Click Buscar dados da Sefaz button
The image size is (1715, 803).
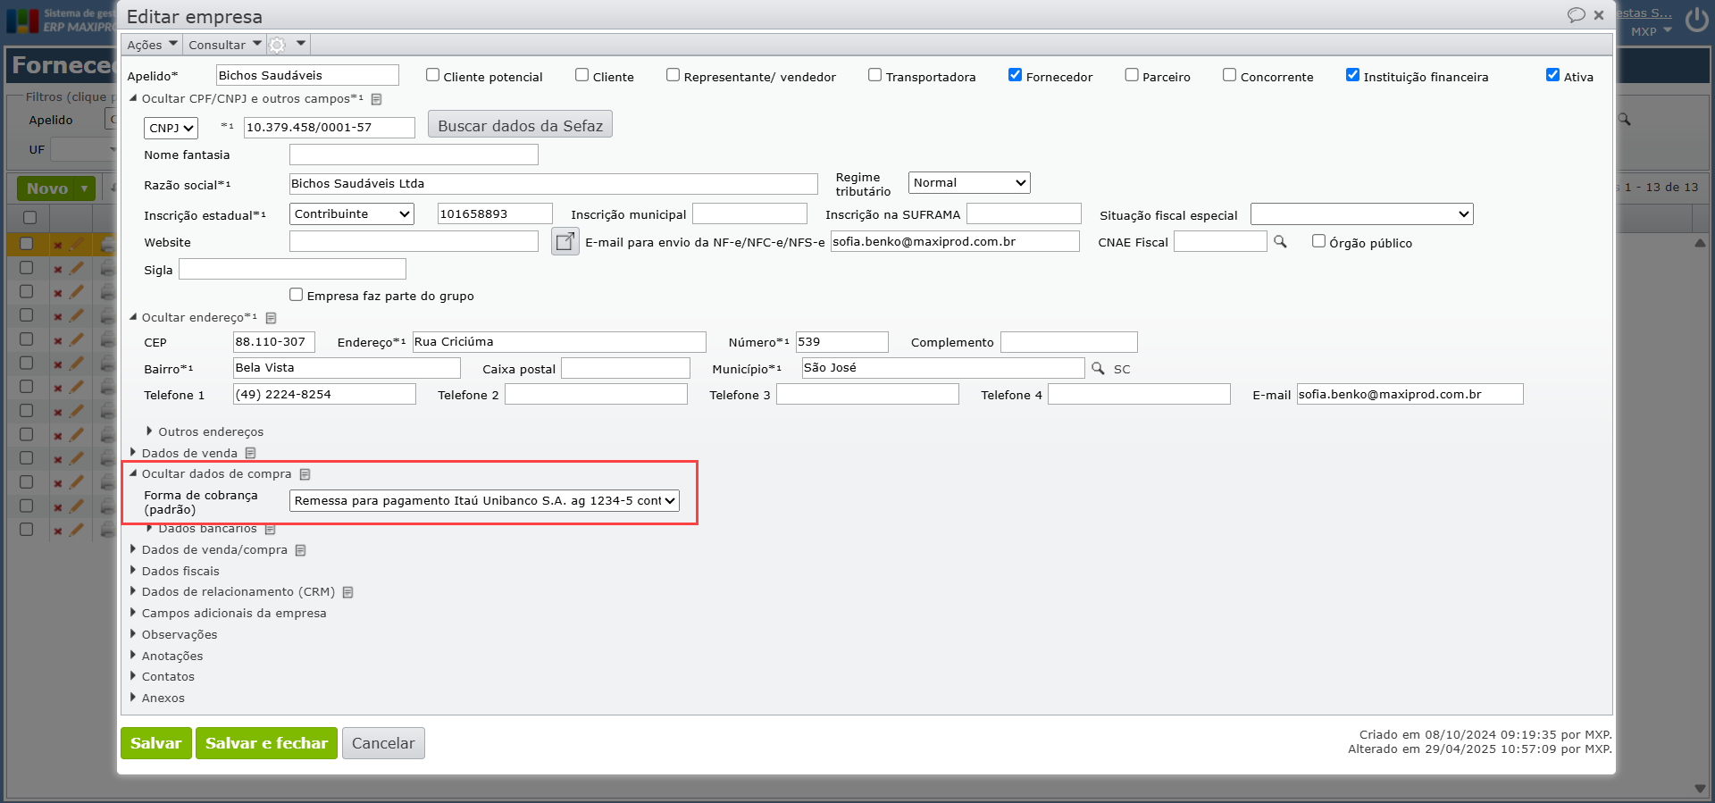coord(520,125)
